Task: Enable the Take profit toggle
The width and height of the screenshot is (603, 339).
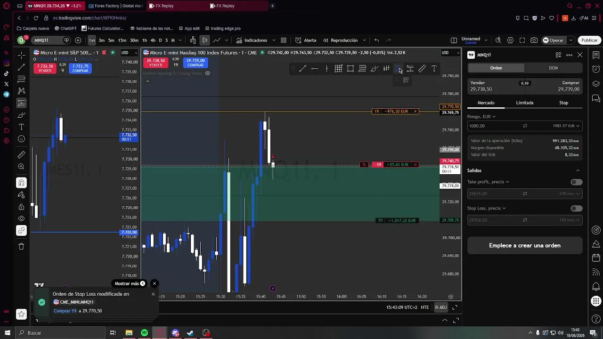Action: pyautogui.click(x=576, y=182)
